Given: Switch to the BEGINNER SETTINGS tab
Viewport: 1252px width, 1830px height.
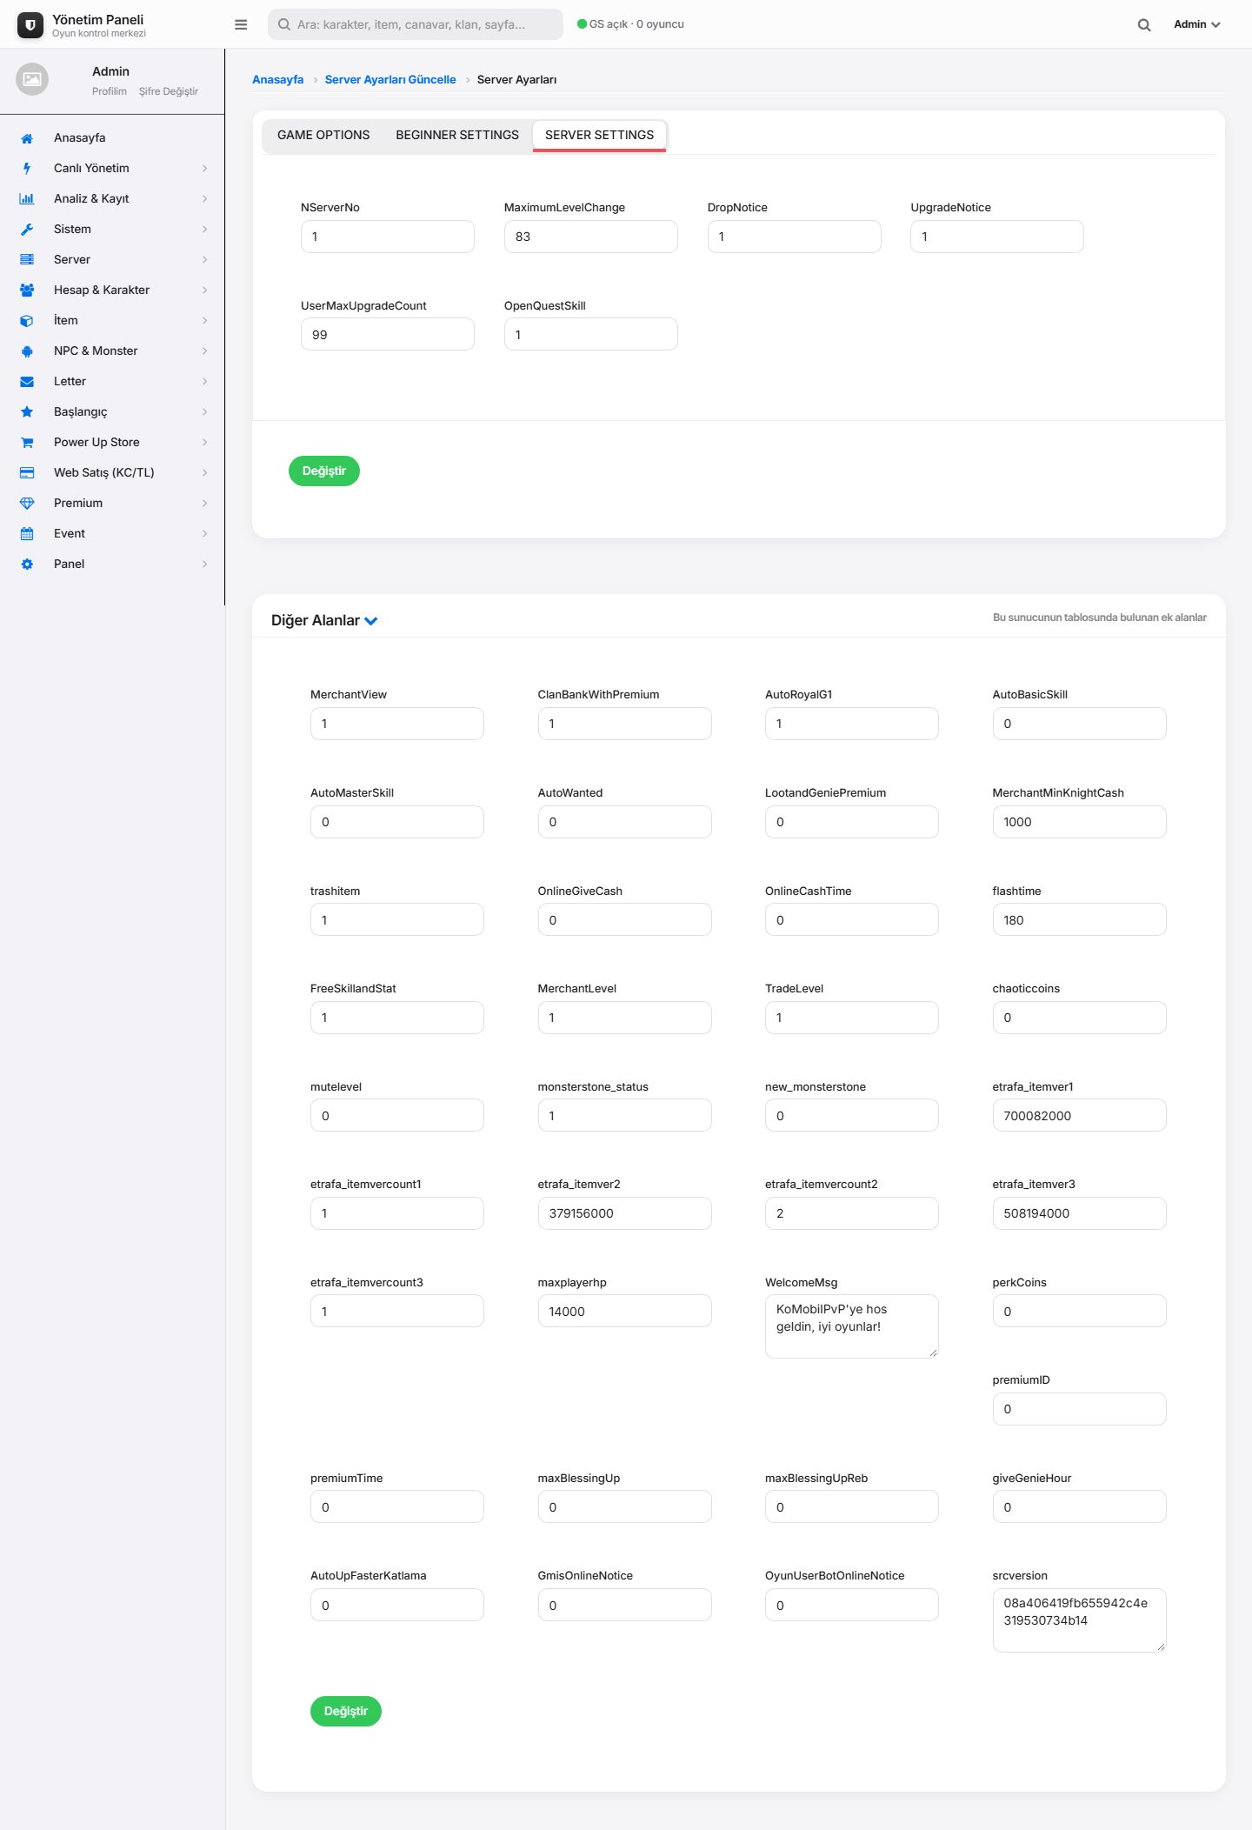Looking at the screenshot, I should (457, 135).
